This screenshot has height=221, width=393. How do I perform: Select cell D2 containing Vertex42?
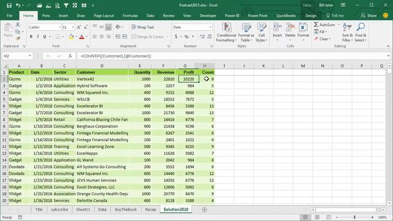[x=102, y=79]
